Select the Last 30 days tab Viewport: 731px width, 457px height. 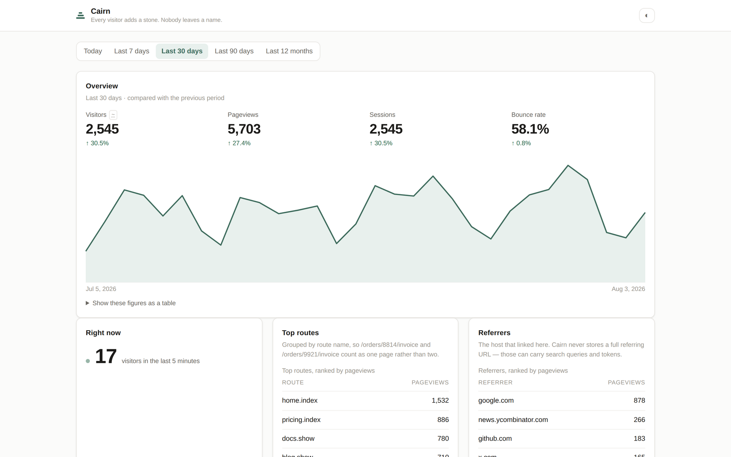[x=182, y=51]
